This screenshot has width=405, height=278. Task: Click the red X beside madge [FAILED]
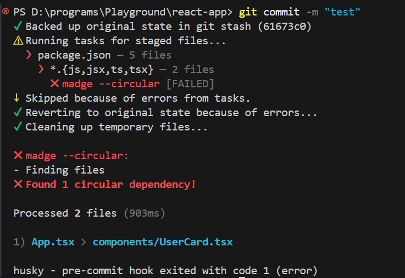[54, 83]
